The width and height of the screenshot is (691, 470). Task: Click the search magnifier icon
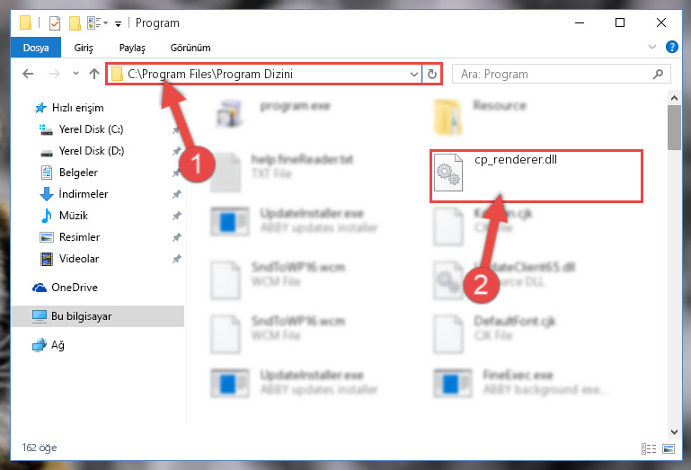(x=658, y=74)
